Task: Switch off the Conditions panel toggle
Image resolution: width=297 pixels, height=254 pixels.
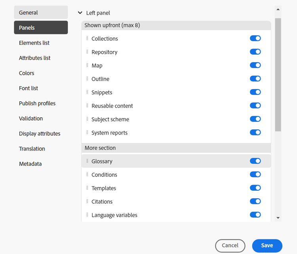Action: point(255,174)
